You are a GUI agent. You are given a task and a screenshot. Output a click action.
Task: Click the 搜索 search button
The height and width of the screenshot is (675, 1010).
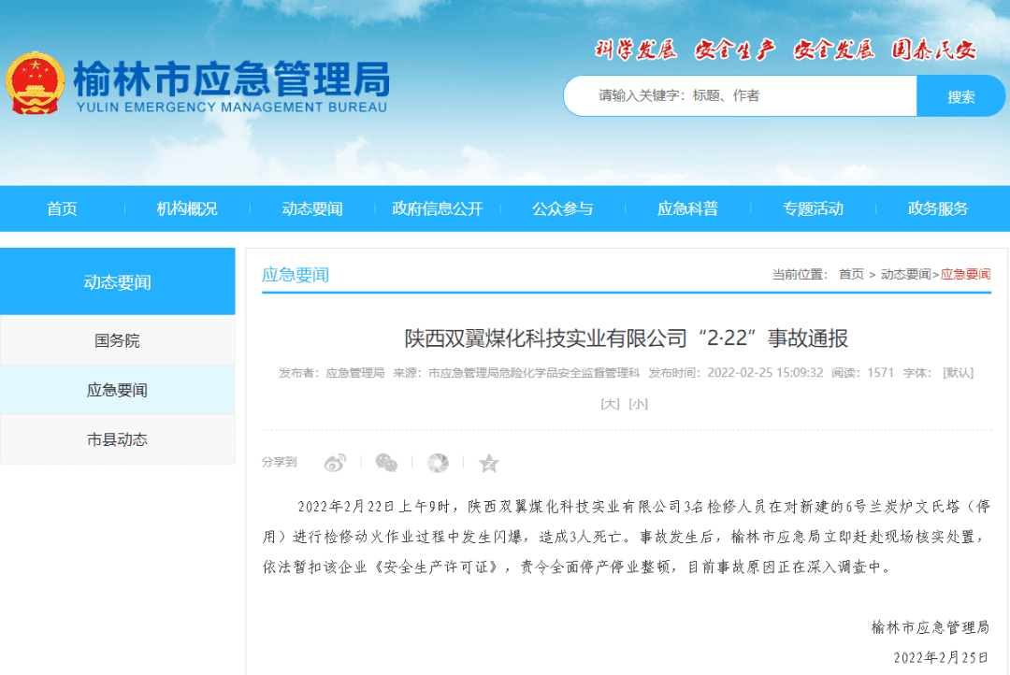click(x=960, y=96)
